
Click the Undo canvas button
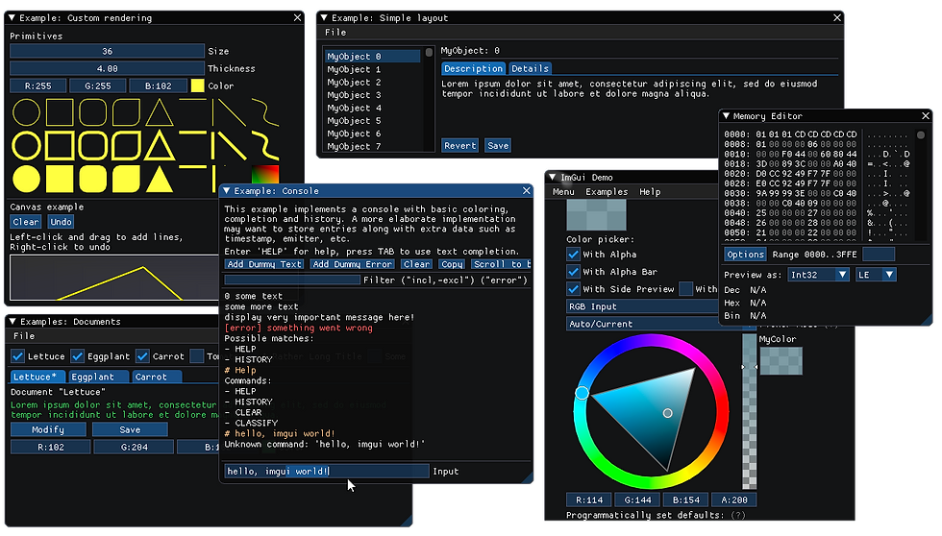tap(61, 222)
